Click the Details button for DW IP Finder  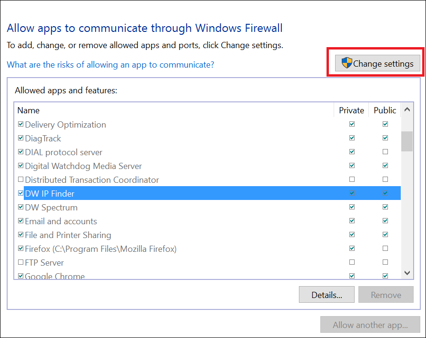pyautogui.click(x=326, y=294)
